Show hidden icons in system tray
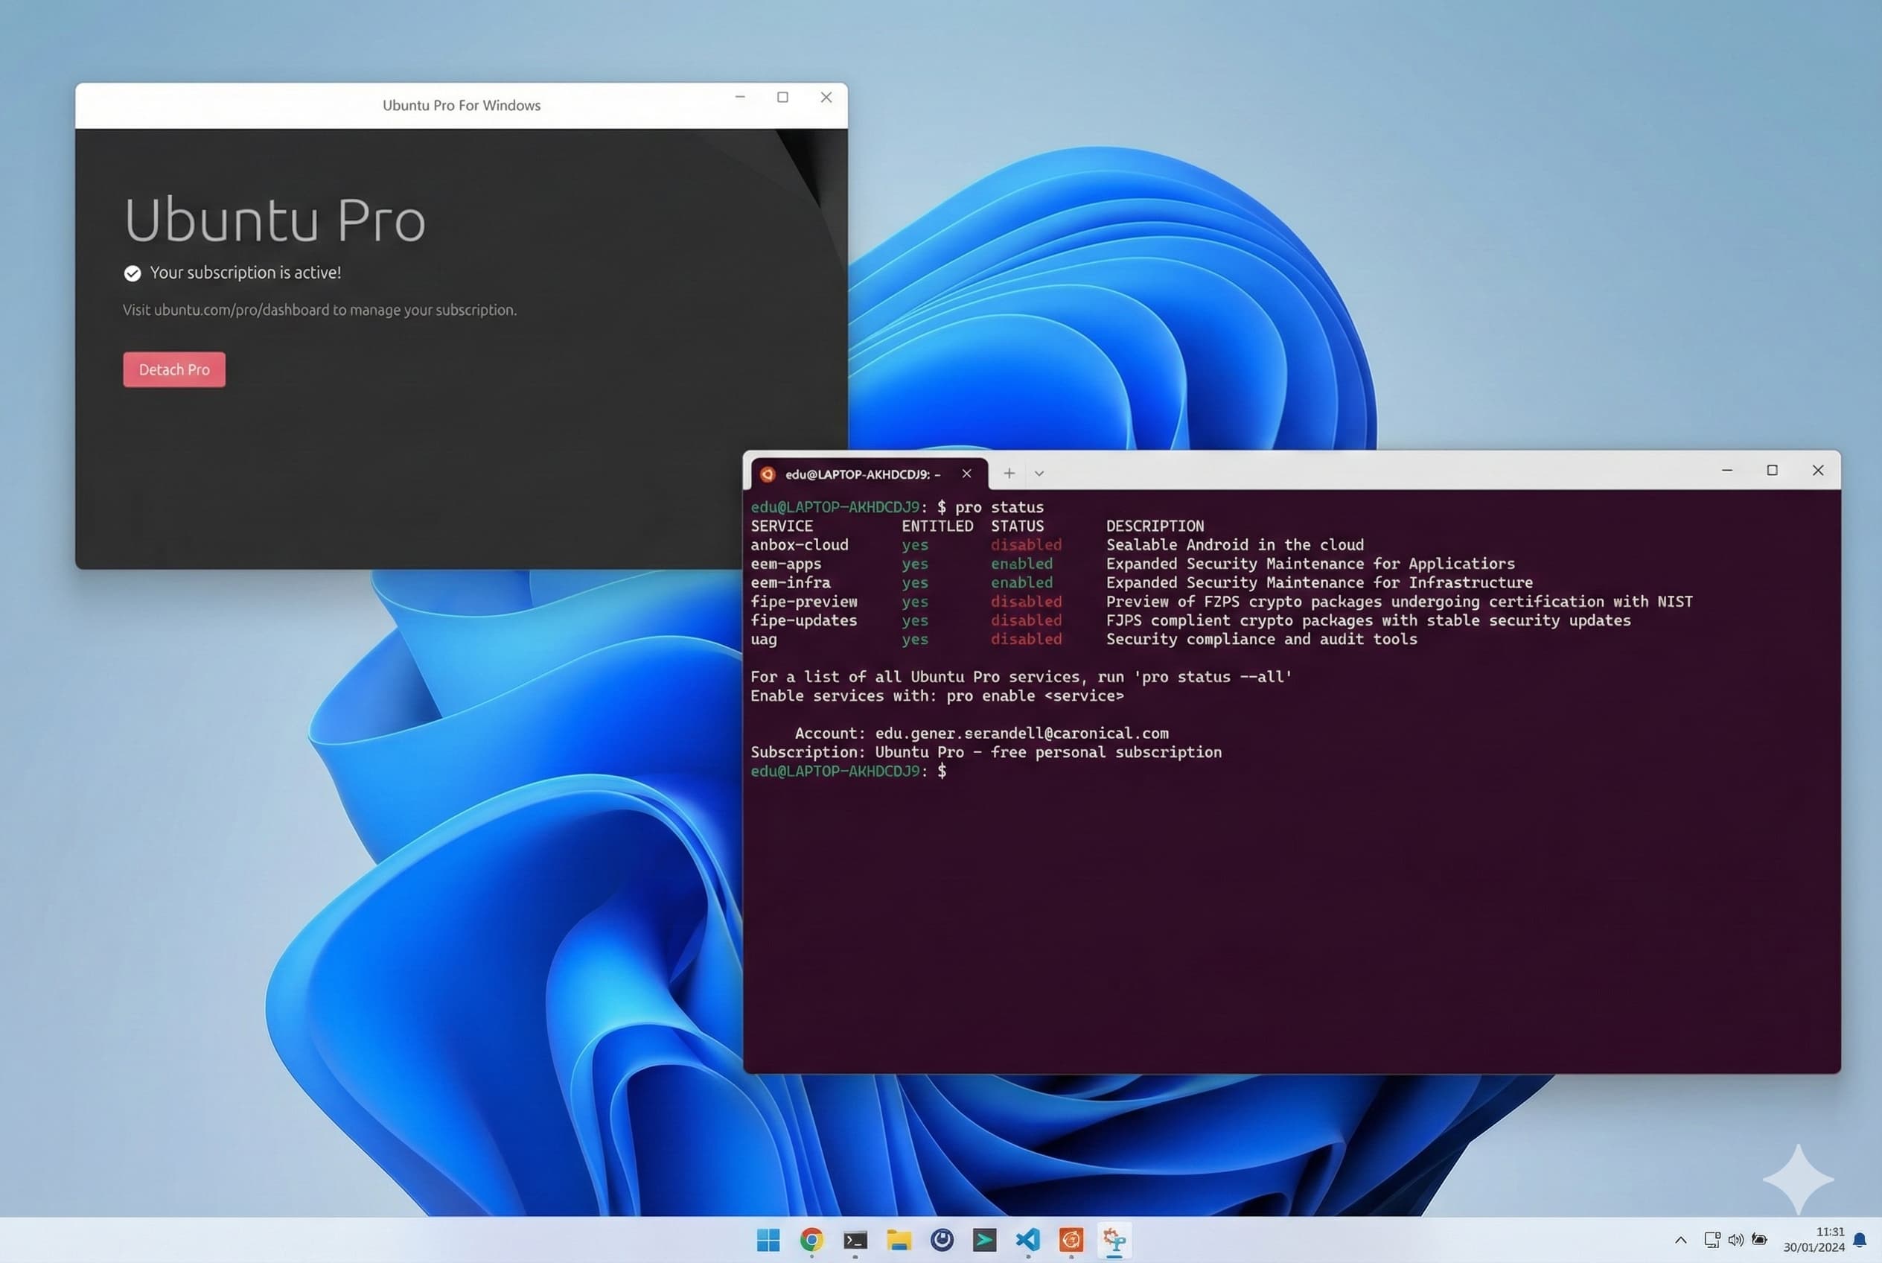 point(1681,1241)
